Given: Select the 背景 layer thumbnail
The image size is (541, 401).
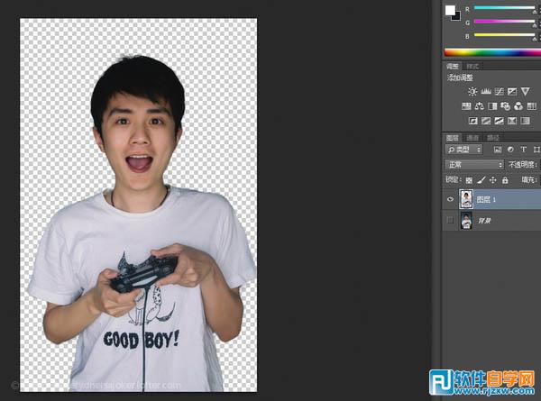Looking at the screenshot, I should [466, 221].
